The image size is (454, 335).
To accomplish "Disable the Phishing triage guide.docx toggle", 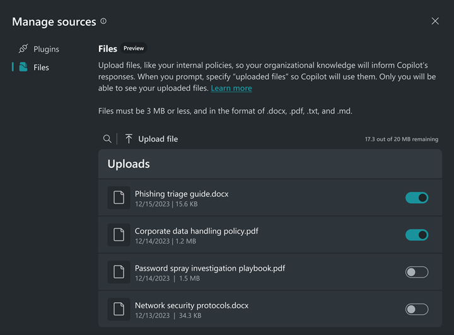I will pyautogui.click(x=417, y=197).
